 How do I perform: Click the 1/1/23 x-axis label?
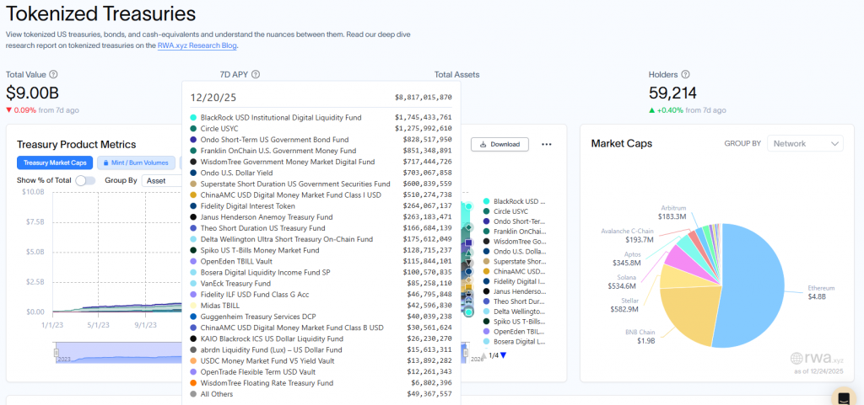[x=53, y=324]
